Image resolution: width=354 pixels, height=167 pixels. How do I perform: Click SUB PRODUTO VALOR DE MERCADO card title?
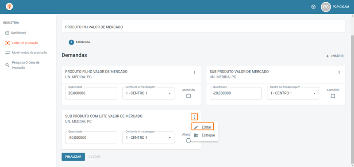(239, 72)
